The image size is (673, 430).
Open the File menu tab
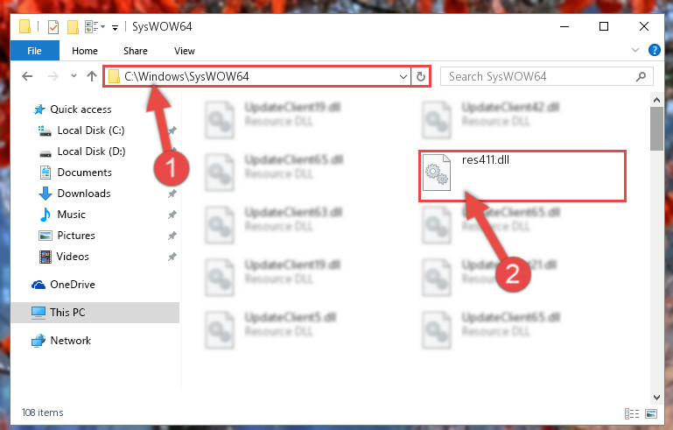point(35,51)
